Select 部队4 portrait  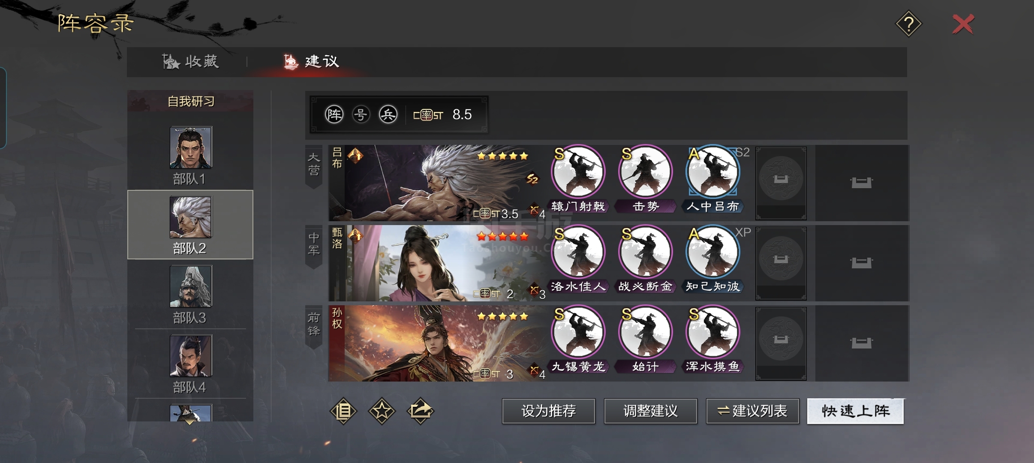coord(191,356)
